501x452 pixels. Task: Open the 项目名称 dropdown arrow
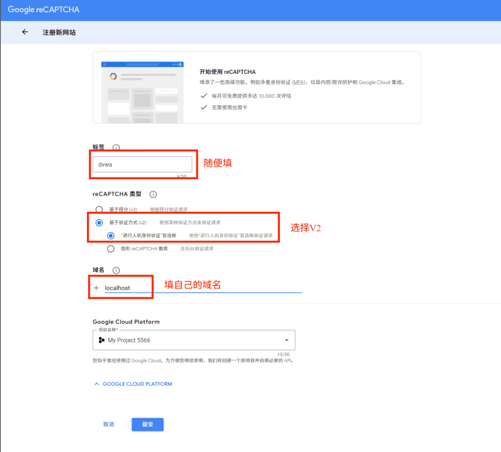pyautogui.click(x=287, y=340)
